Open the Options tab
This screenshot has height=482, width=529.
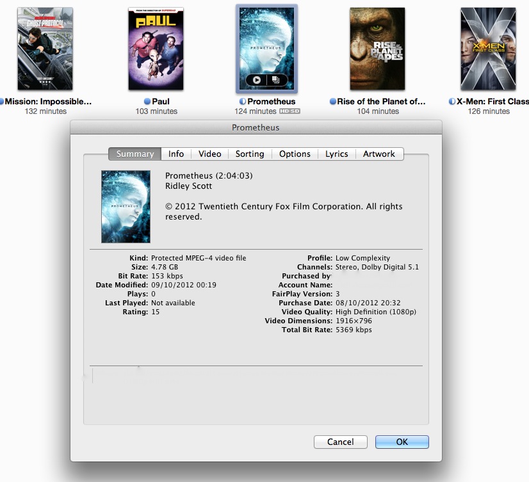coord(295,154)
